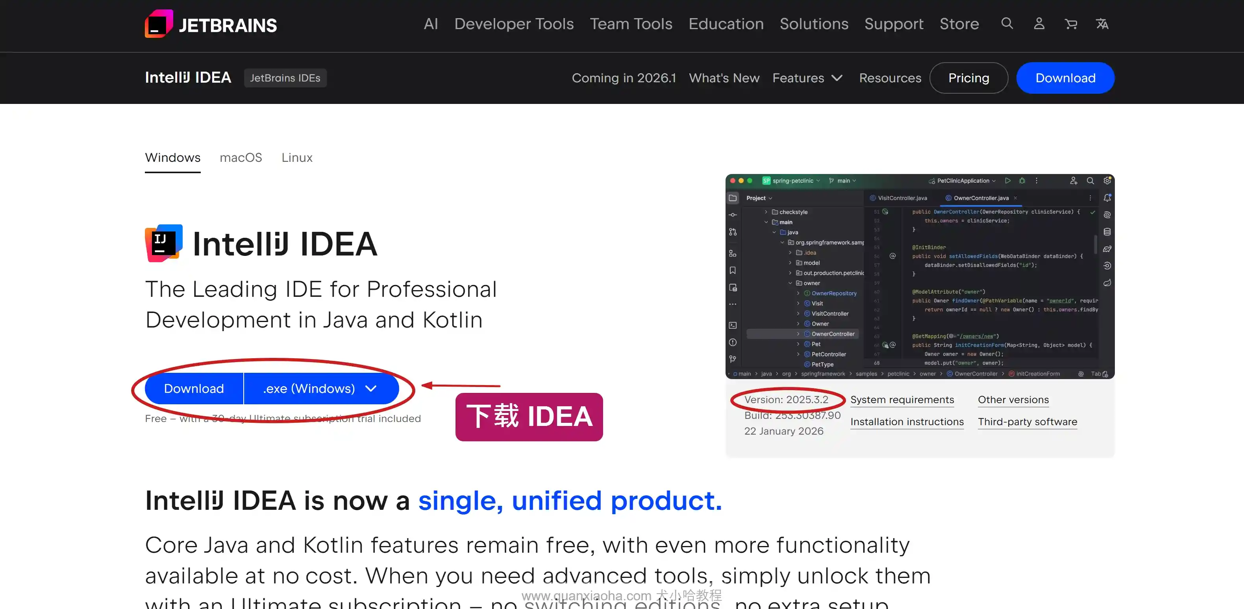Select the Windows tab
Viewport: 1244px width, 609px height.
click(x=172, y=157)
